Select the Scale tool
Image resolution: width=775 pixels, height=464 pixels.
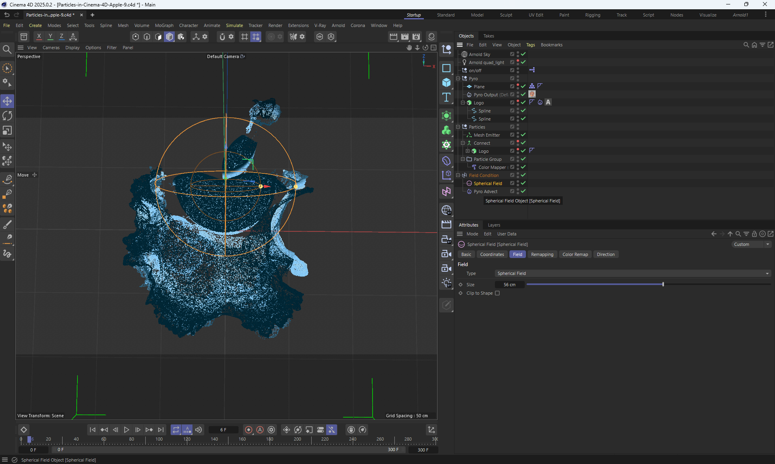7,131
